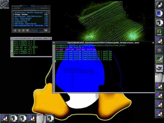Click the small terminal's scroll down arrow
This screenshot has height=123, width=164.
[x=12, y=55]
